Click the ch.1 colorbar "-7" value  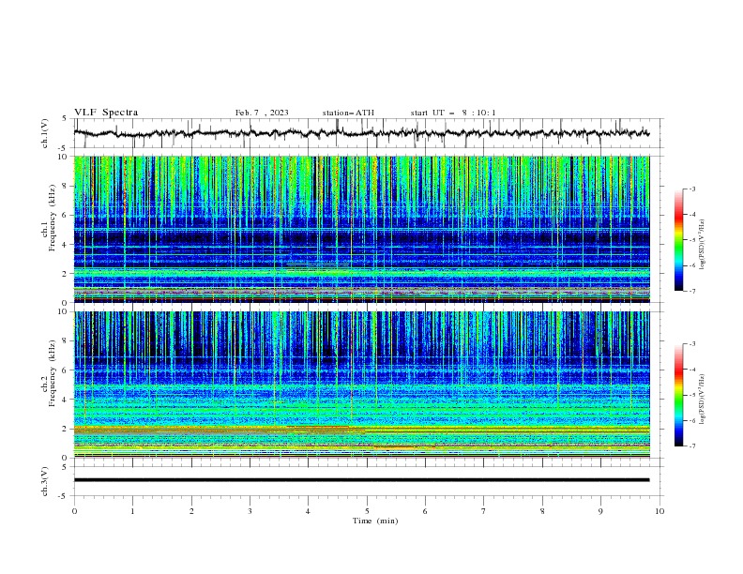click(x=692, y=291)
